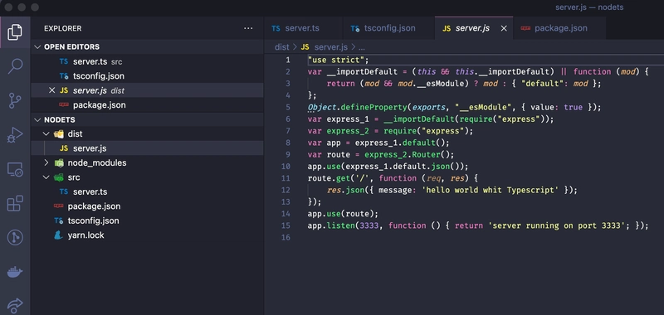Open the Git Graph icon in activity bar
664x315 pixels.
point(15,238)
